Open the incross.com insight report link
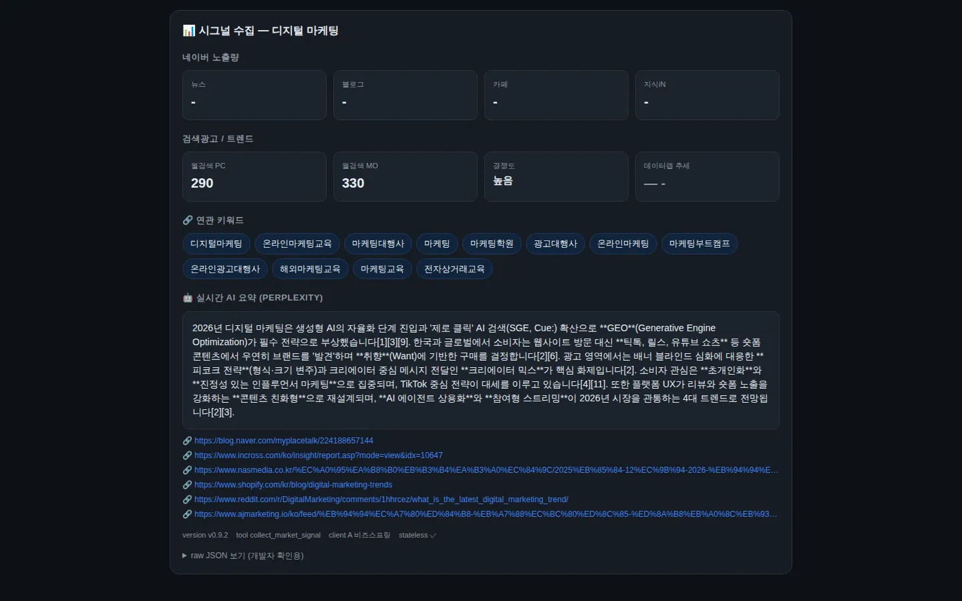 [319, 455]
